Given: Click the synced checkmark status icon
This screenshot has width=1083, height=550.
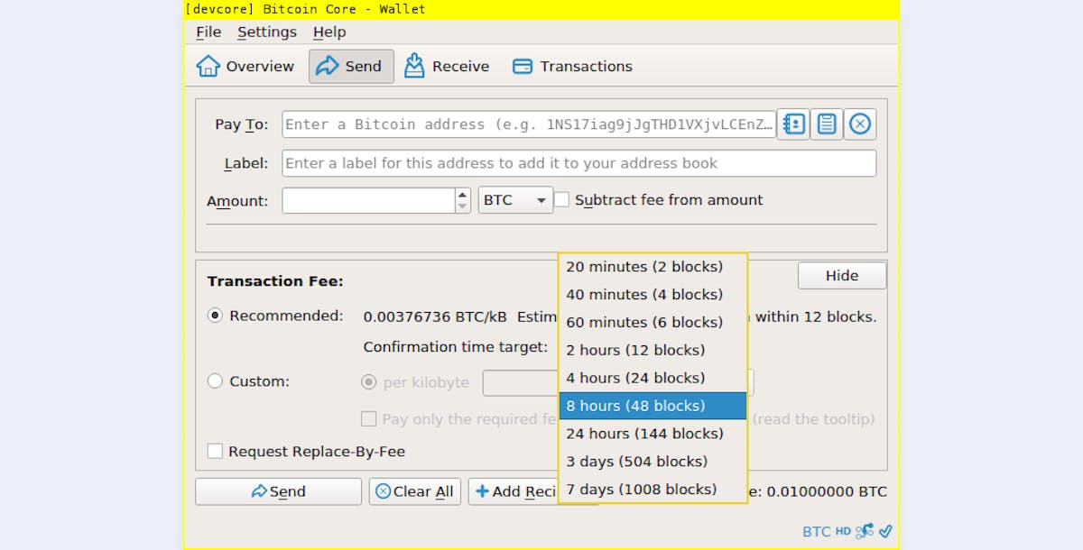Looking at the screenshot, I should coord(885,531).
